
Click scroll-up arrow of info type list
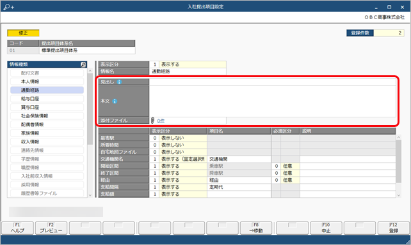click(90, 71)
